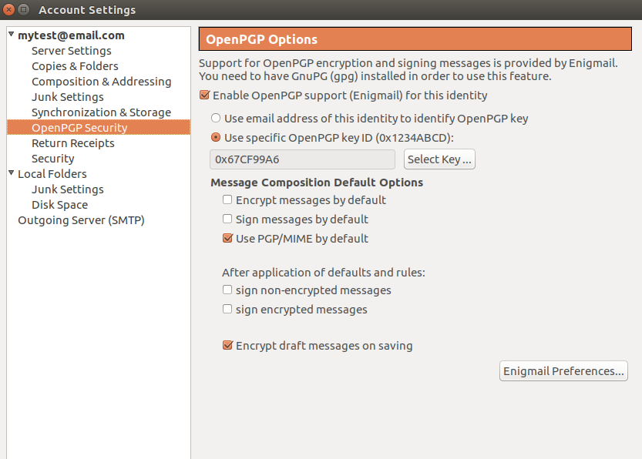Click the OpenPGP Options header

pos(415,39)
